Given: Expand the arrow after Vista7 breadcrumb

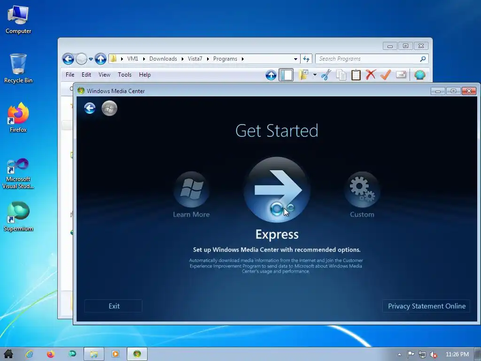Looking at the screenshot, I should (x=208, y=59).
